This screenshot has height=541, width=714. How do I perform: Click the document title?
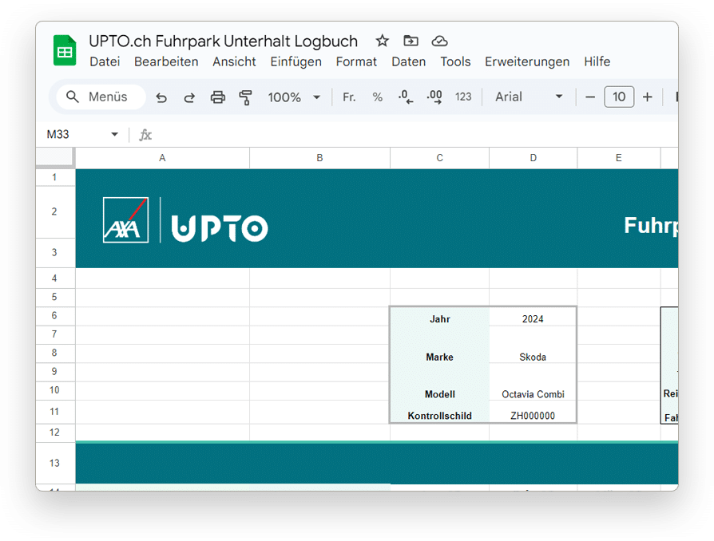(223, 41)
